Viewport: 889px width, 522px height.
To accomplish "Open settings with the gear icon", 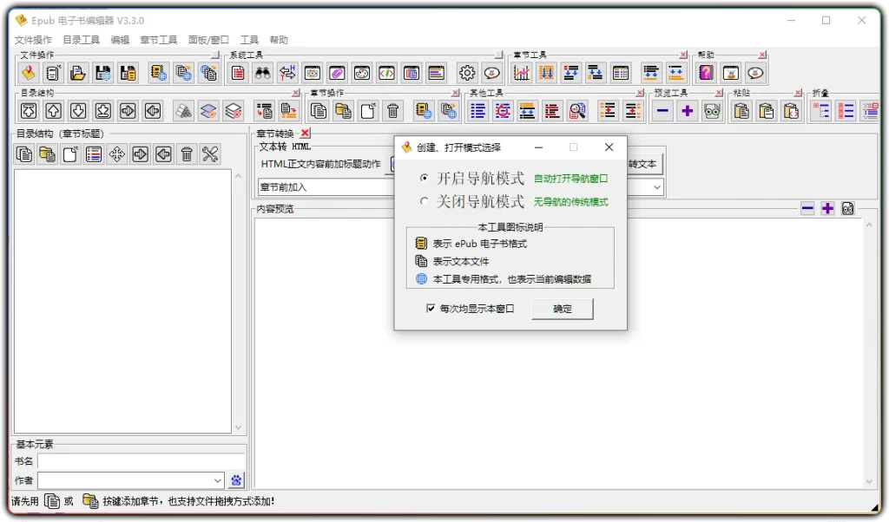I will 467,73.
